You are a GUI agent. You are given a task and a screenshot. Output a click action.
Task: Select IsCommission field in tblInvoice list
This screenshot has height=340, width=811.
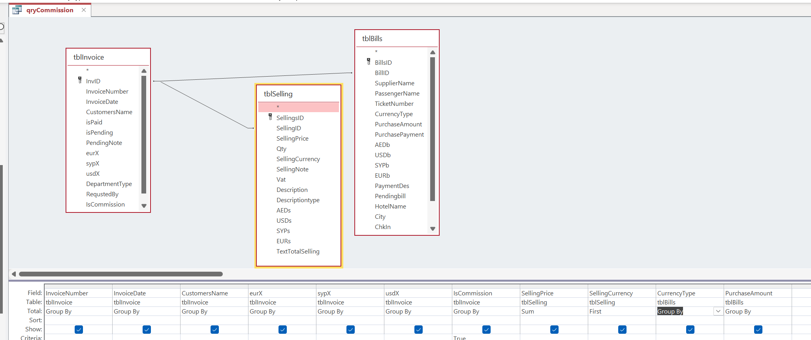pyautogui.click(x=105, y=204)
